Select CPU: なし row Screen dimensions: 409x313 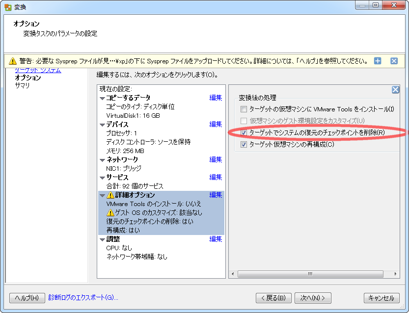(x=119, y=248)
